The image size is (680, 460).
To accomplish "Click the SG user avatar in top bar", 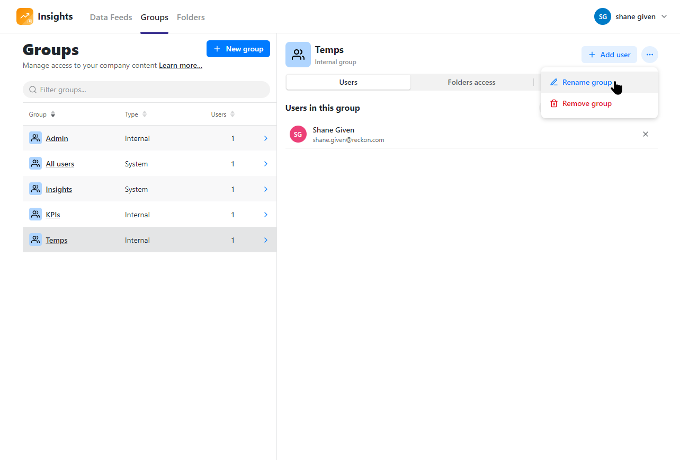I will [602, 17].
